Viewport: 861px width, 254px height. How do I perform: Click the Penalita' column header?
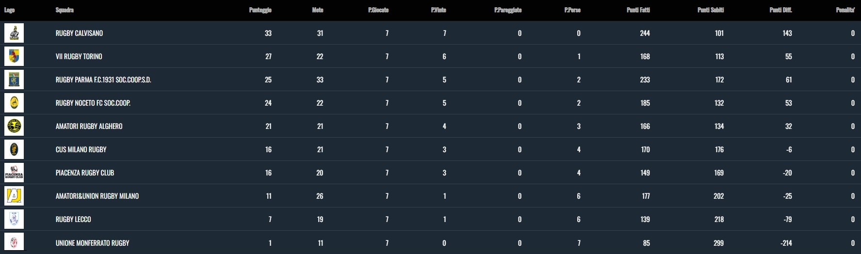tap(845, 10)
